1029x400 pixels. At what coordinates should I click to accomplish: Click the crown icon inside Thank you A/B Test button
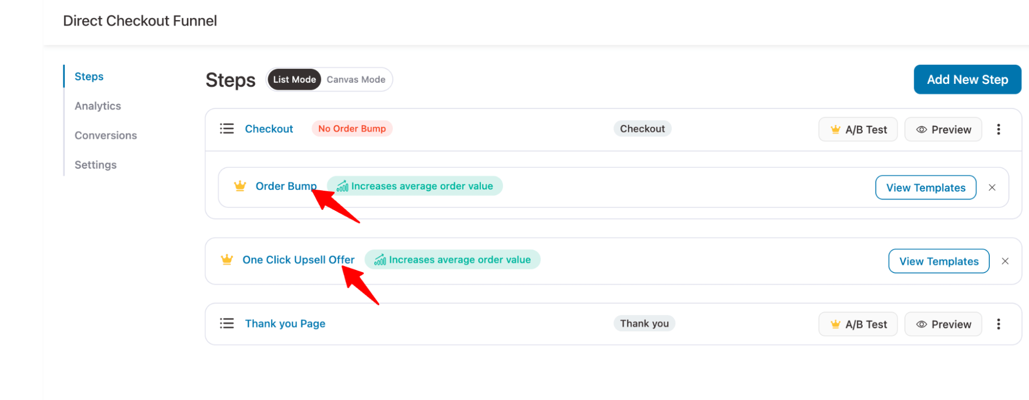[x=835, y=324]
